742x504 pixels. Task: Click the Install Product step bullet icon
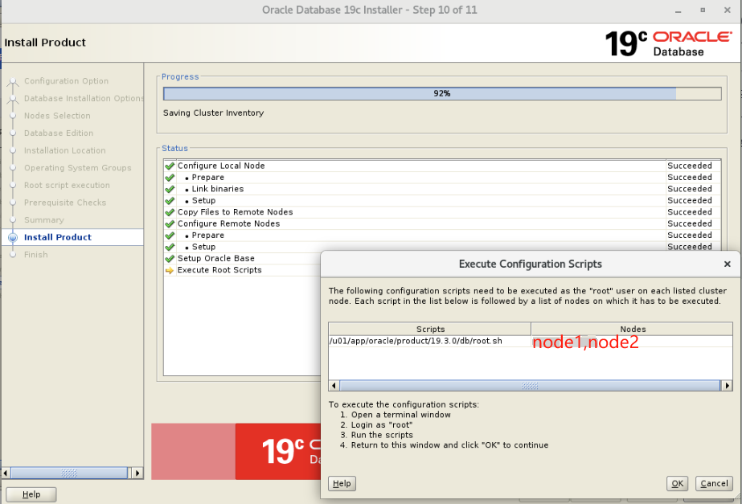click(x=13, y=238)
